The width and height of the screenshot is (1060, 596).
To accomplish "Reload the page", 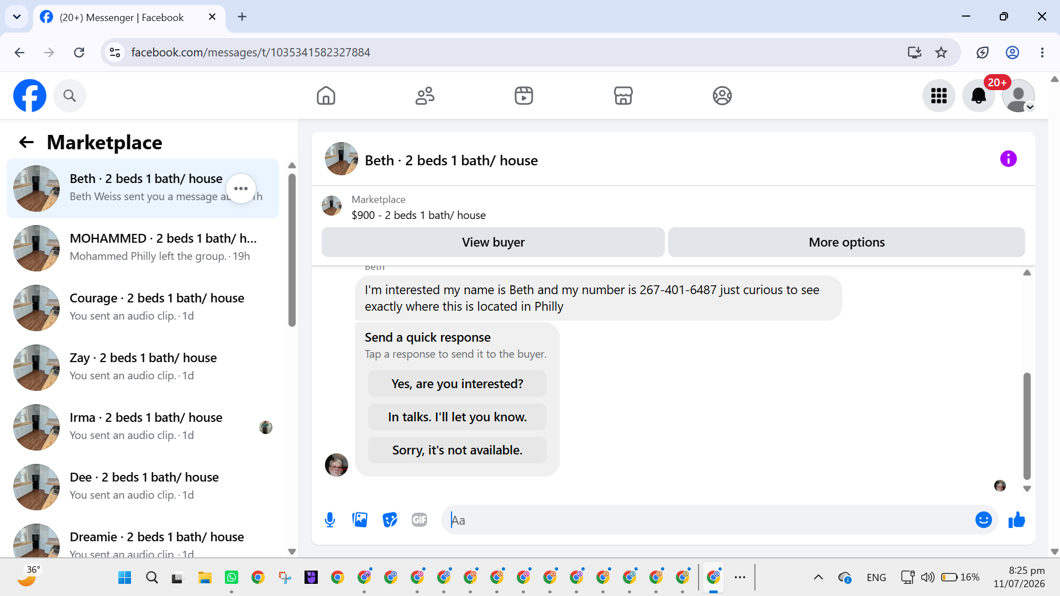I will pos(79,53).
